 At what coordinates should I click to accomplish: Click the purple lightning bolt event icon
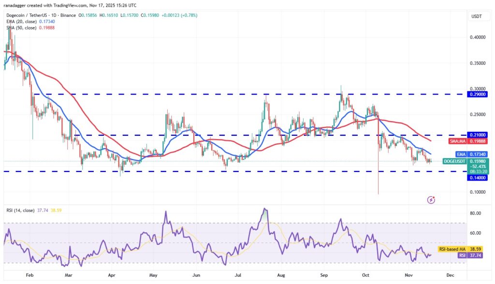431,199
